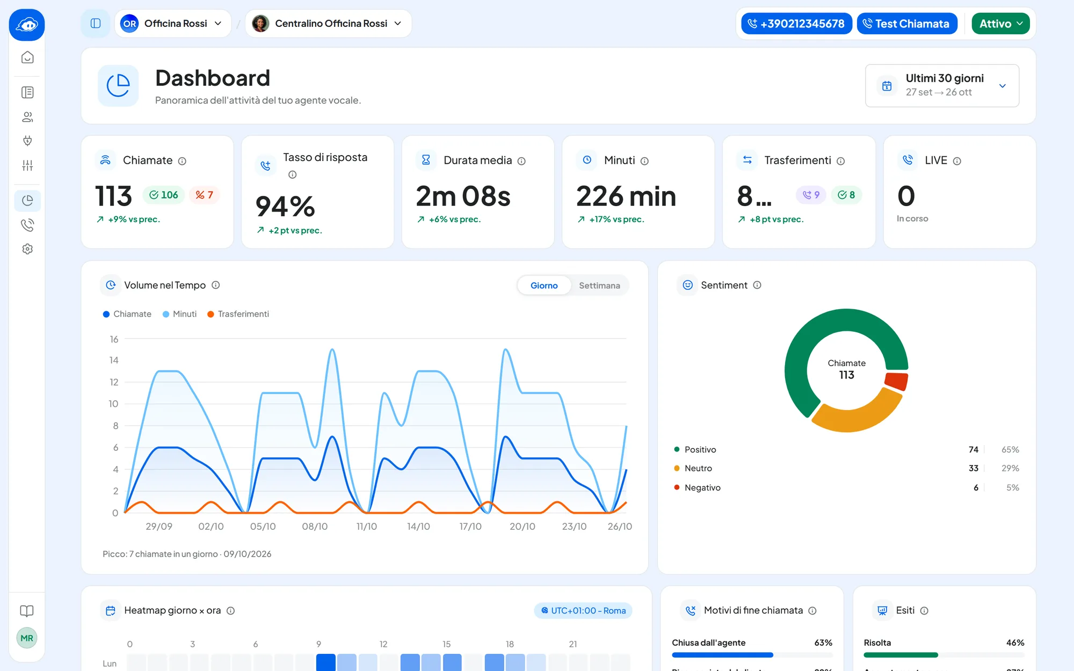Show info for Durata media card
1074x671 pixels.
point(521,161)
